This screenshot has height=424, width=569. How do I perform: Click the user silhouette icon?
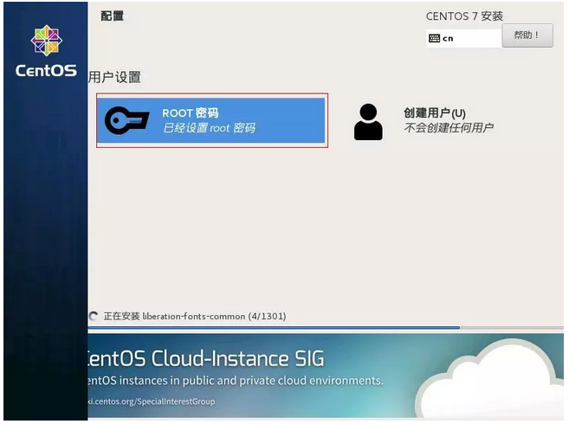(x=368, y=122)
